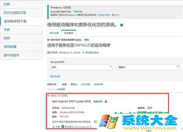Viewport: 183px width, 132px height.
Task: Click the 操作系统: Windows 7, 64-bit text
Action: [64, 53]
